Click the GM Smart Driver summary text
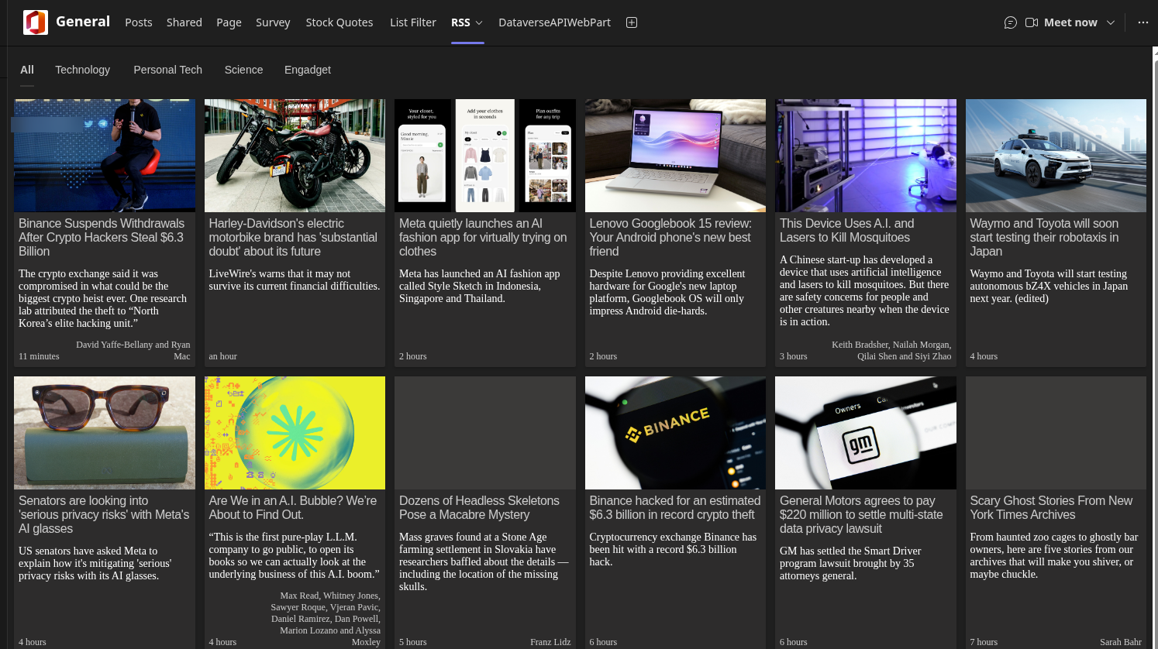 (x=850, y=563)
